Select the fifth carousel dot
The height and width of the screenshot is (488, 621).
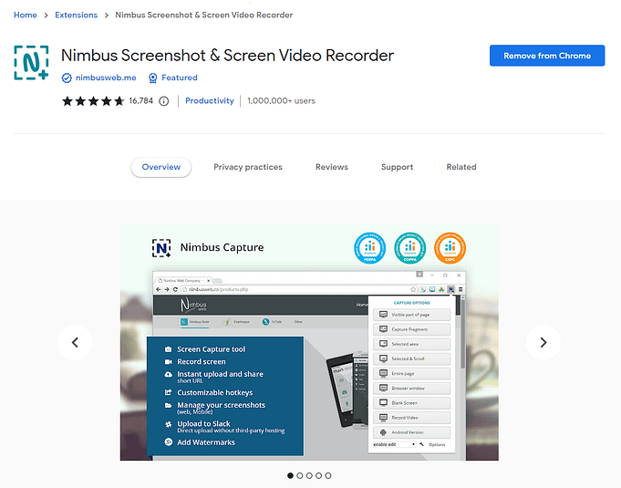[328, 475]
